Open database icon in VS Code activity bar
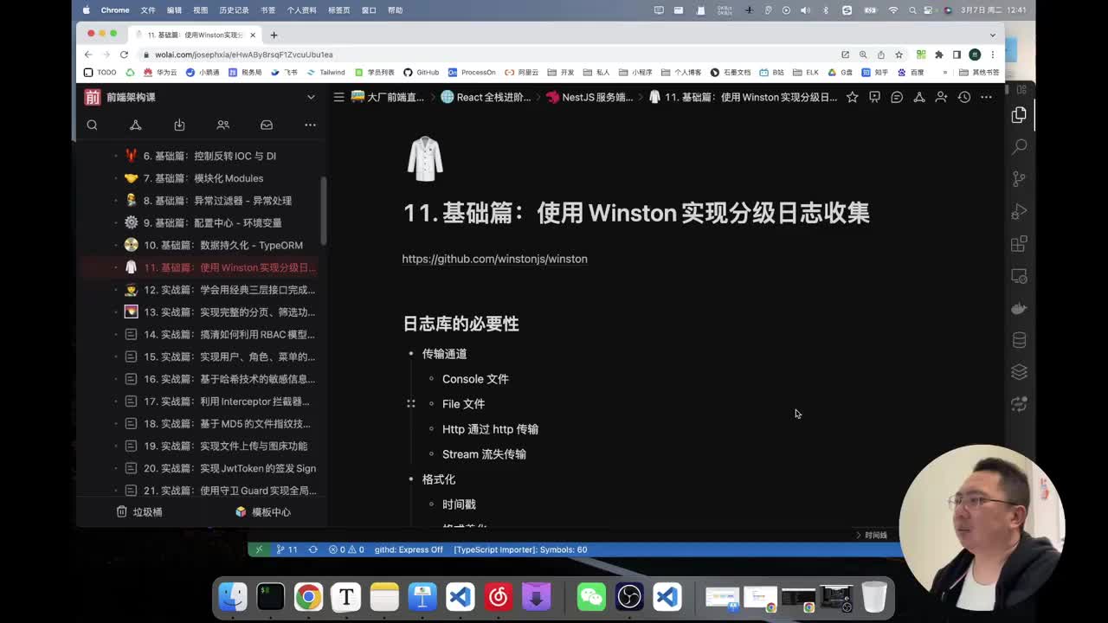The width and height of the screenshot is (1108, 623). (x=1019, y=340)
